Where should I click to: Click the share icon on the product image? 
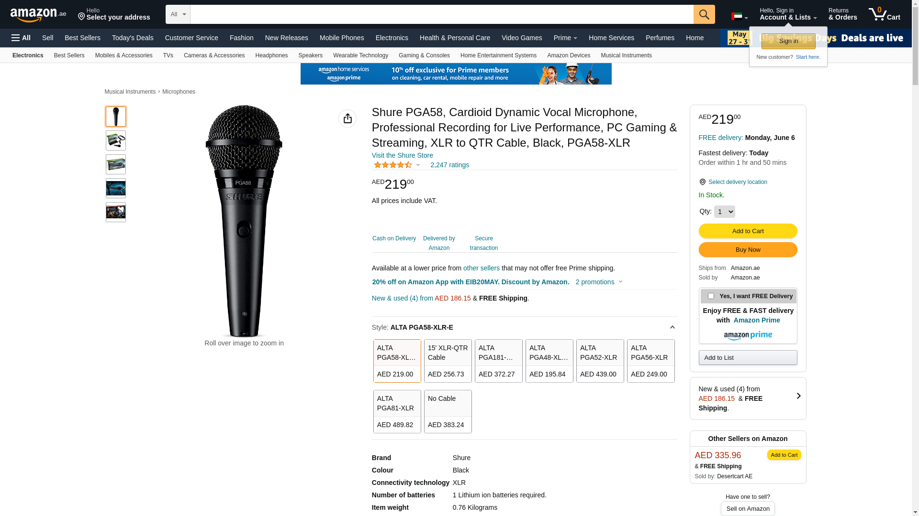tap(347, 118)
